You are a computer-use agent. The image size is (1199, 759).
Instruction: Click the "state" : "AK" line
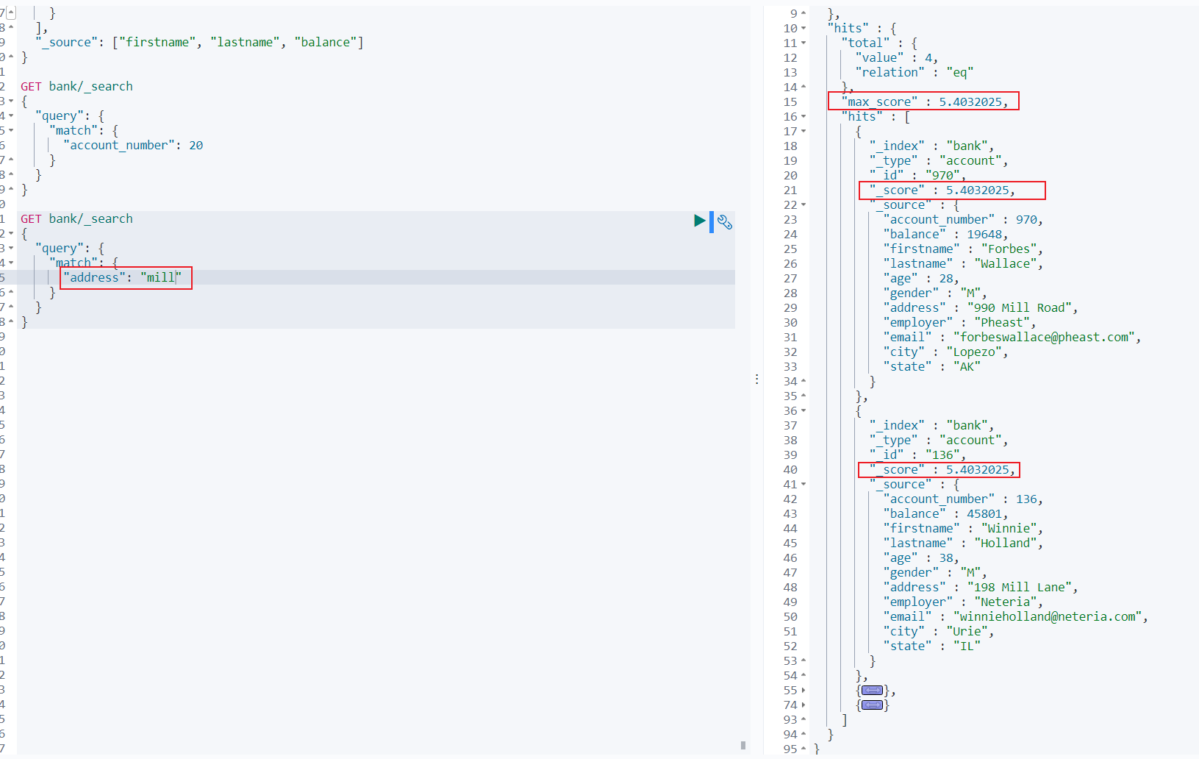931,366
